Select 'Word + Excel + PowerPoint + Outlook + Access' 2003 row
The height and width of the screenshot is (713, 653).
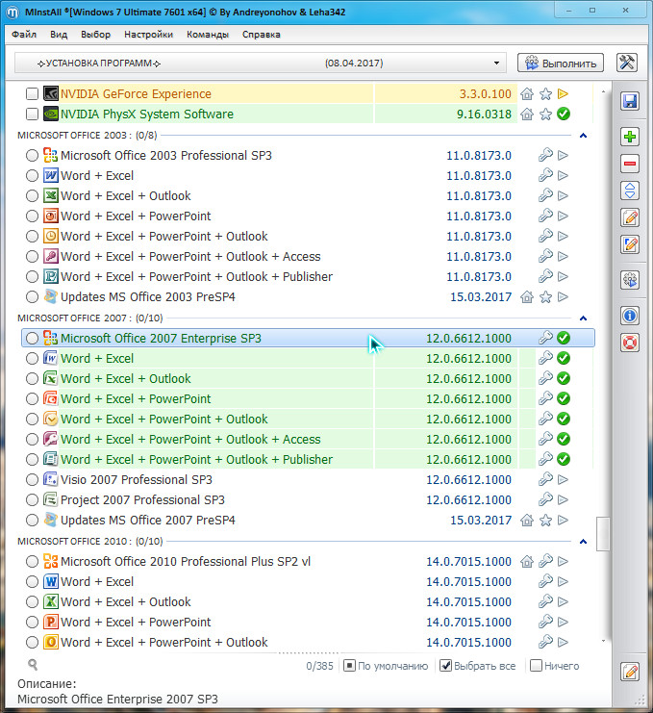308,257
